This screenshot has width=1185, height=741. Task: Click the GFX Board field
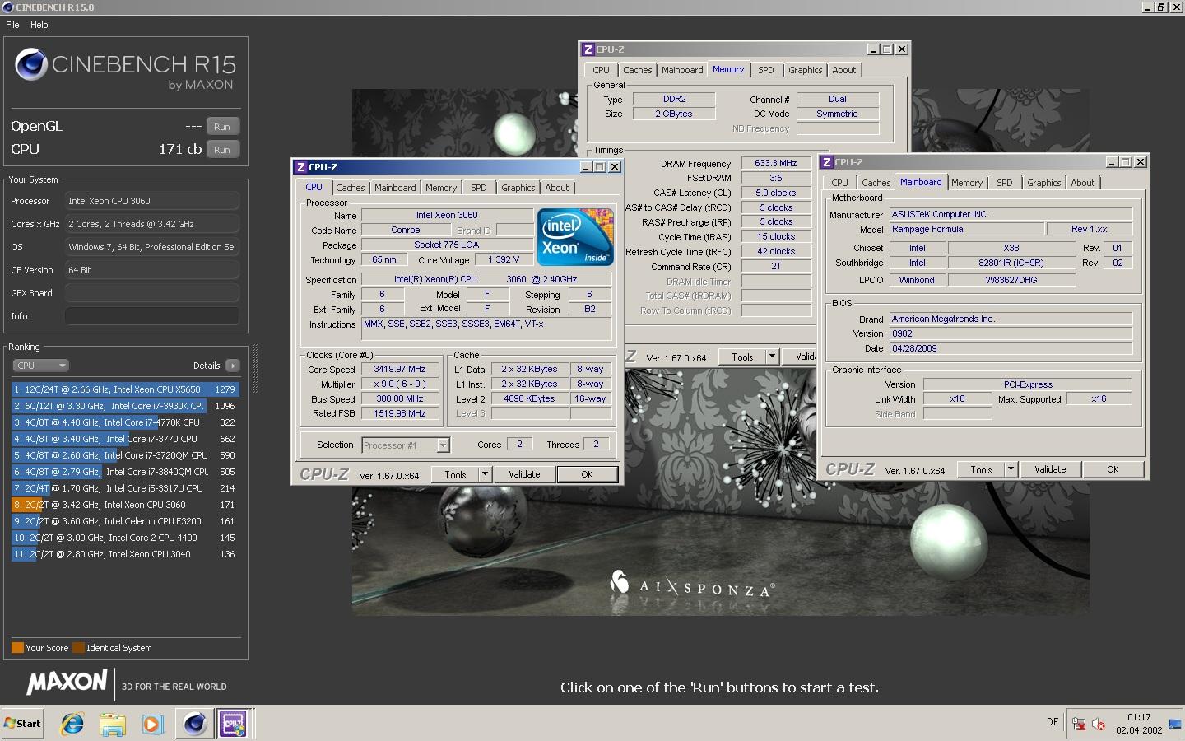152,293
